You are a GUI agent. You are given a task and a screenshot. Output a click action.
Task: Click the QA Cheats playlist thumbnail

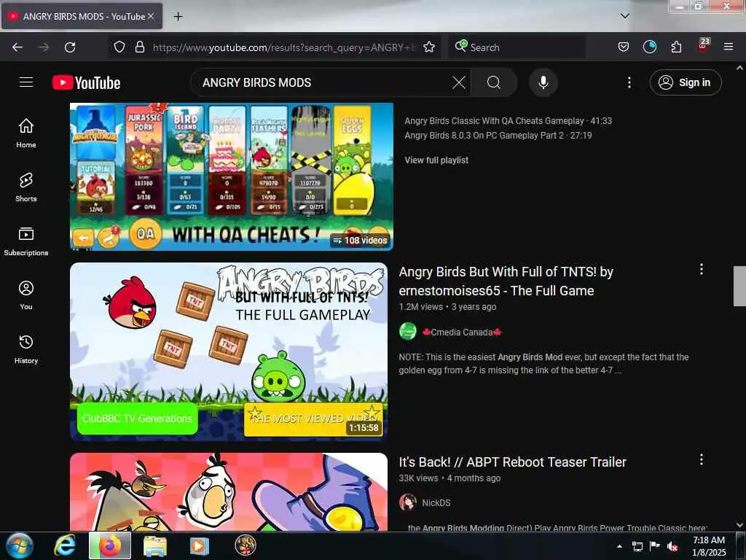tap(231, 176)
